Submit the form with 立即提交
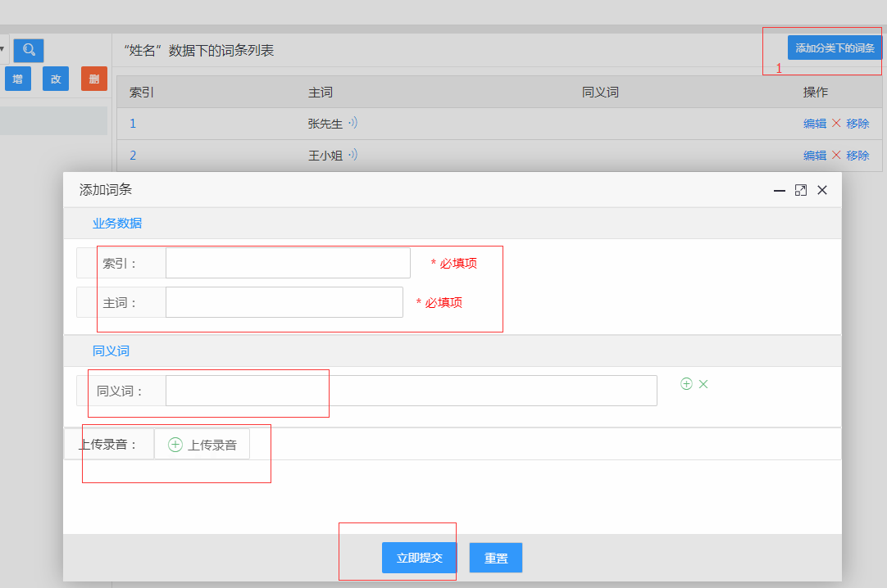The height and width of the screenshot is (588, 887). pyautogui.click(x=419, y=558)
